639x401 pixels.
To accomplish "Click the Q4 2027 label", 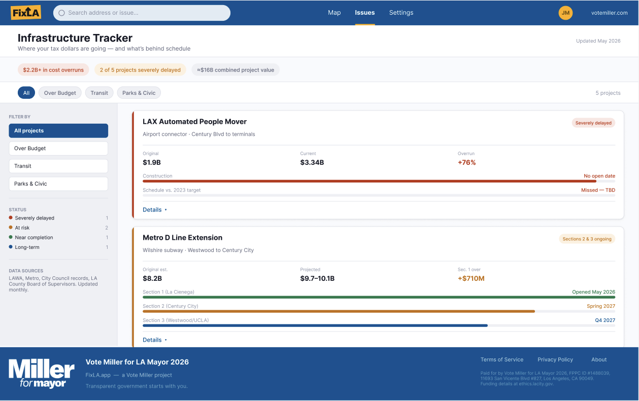I will click(x=605, y=320).
